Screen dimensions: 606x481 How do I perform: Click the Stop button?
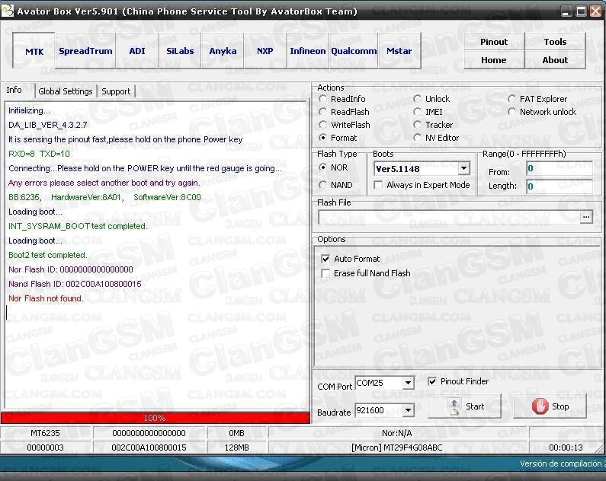[550, 406]
